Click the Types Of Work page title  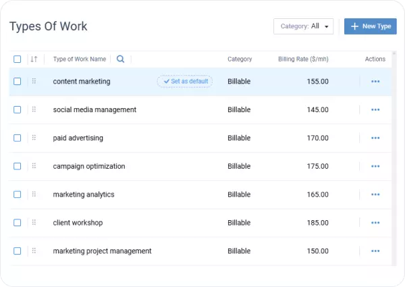tap(49, 26)
